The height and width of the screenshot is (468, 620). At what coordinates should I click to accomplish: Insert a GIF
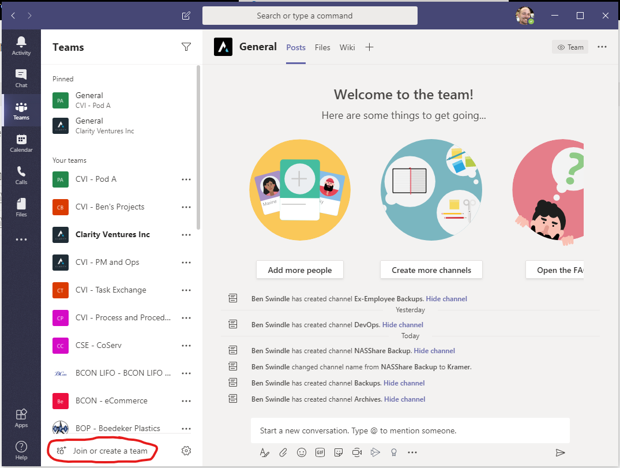pos(320,452)
